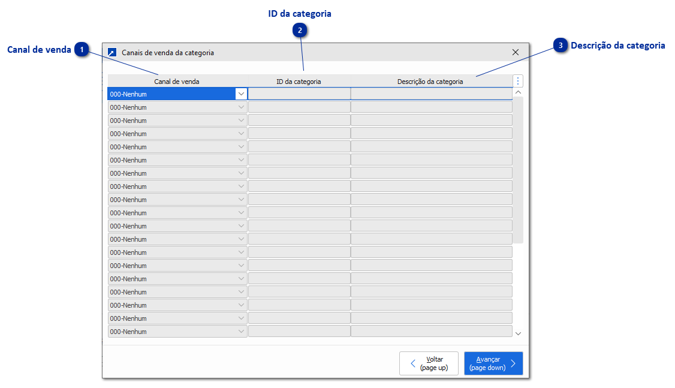Click the Voltar (page up) button

429,363
